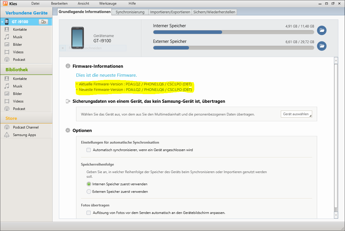Screen dimensions: 345x231
Task: Click Videos film icon under Verbundene Geräte
Action: tap(7, 52)
